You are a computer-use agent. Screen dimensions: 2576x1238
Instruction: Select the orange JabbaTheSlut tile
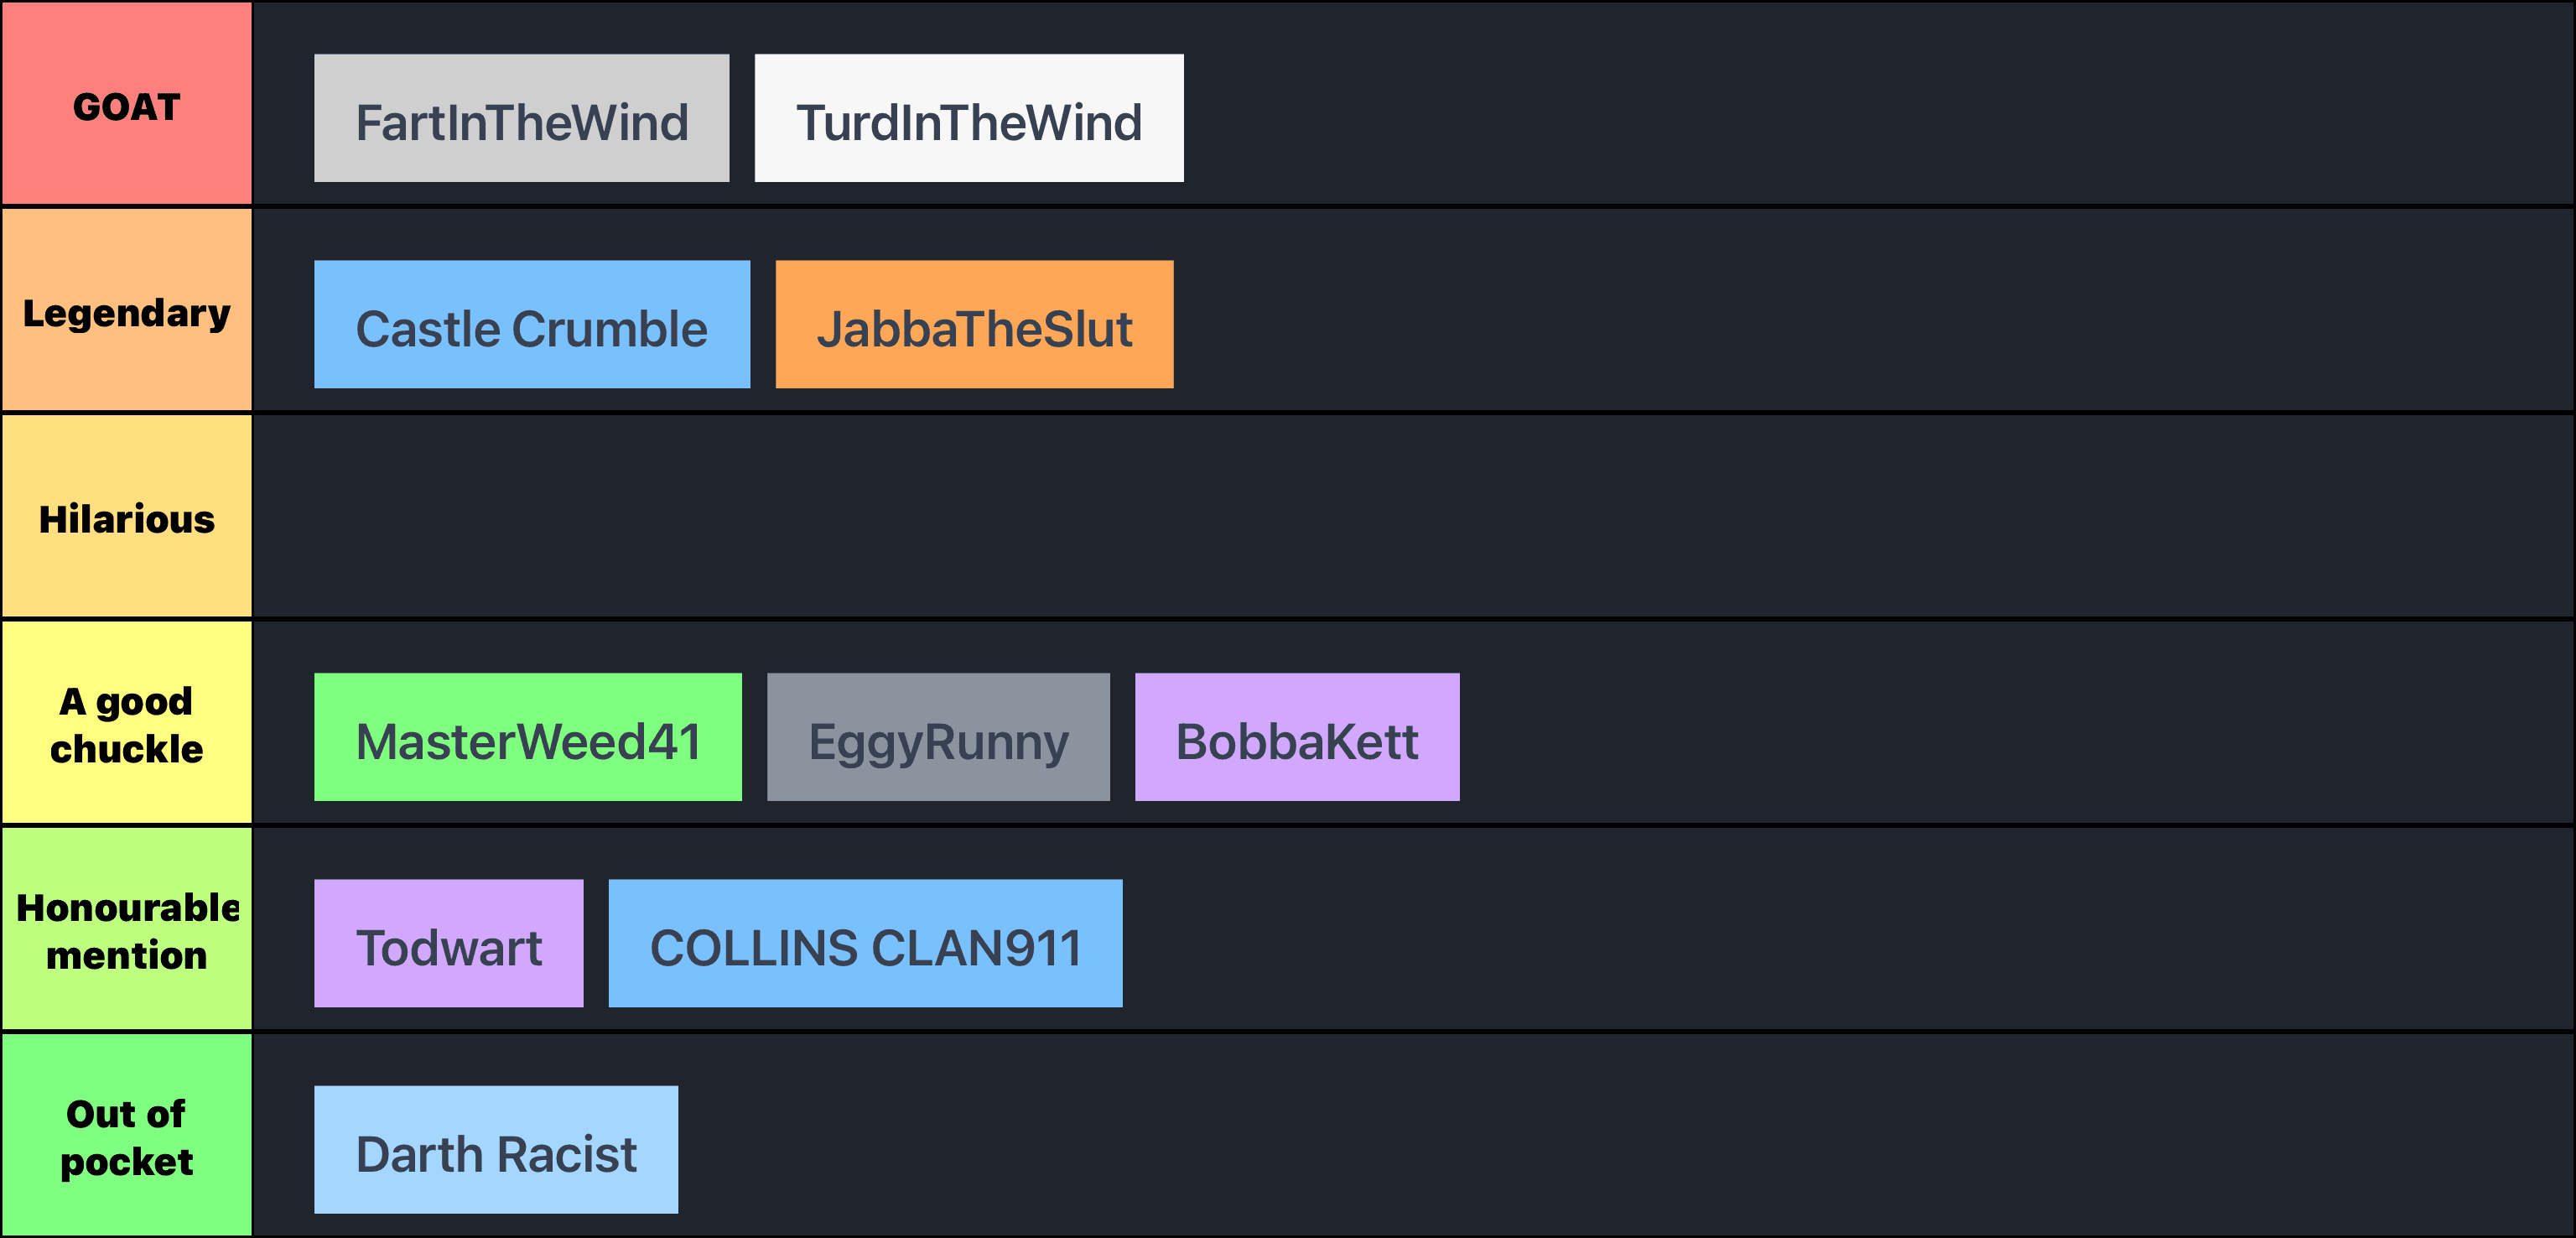click(974, 325)
